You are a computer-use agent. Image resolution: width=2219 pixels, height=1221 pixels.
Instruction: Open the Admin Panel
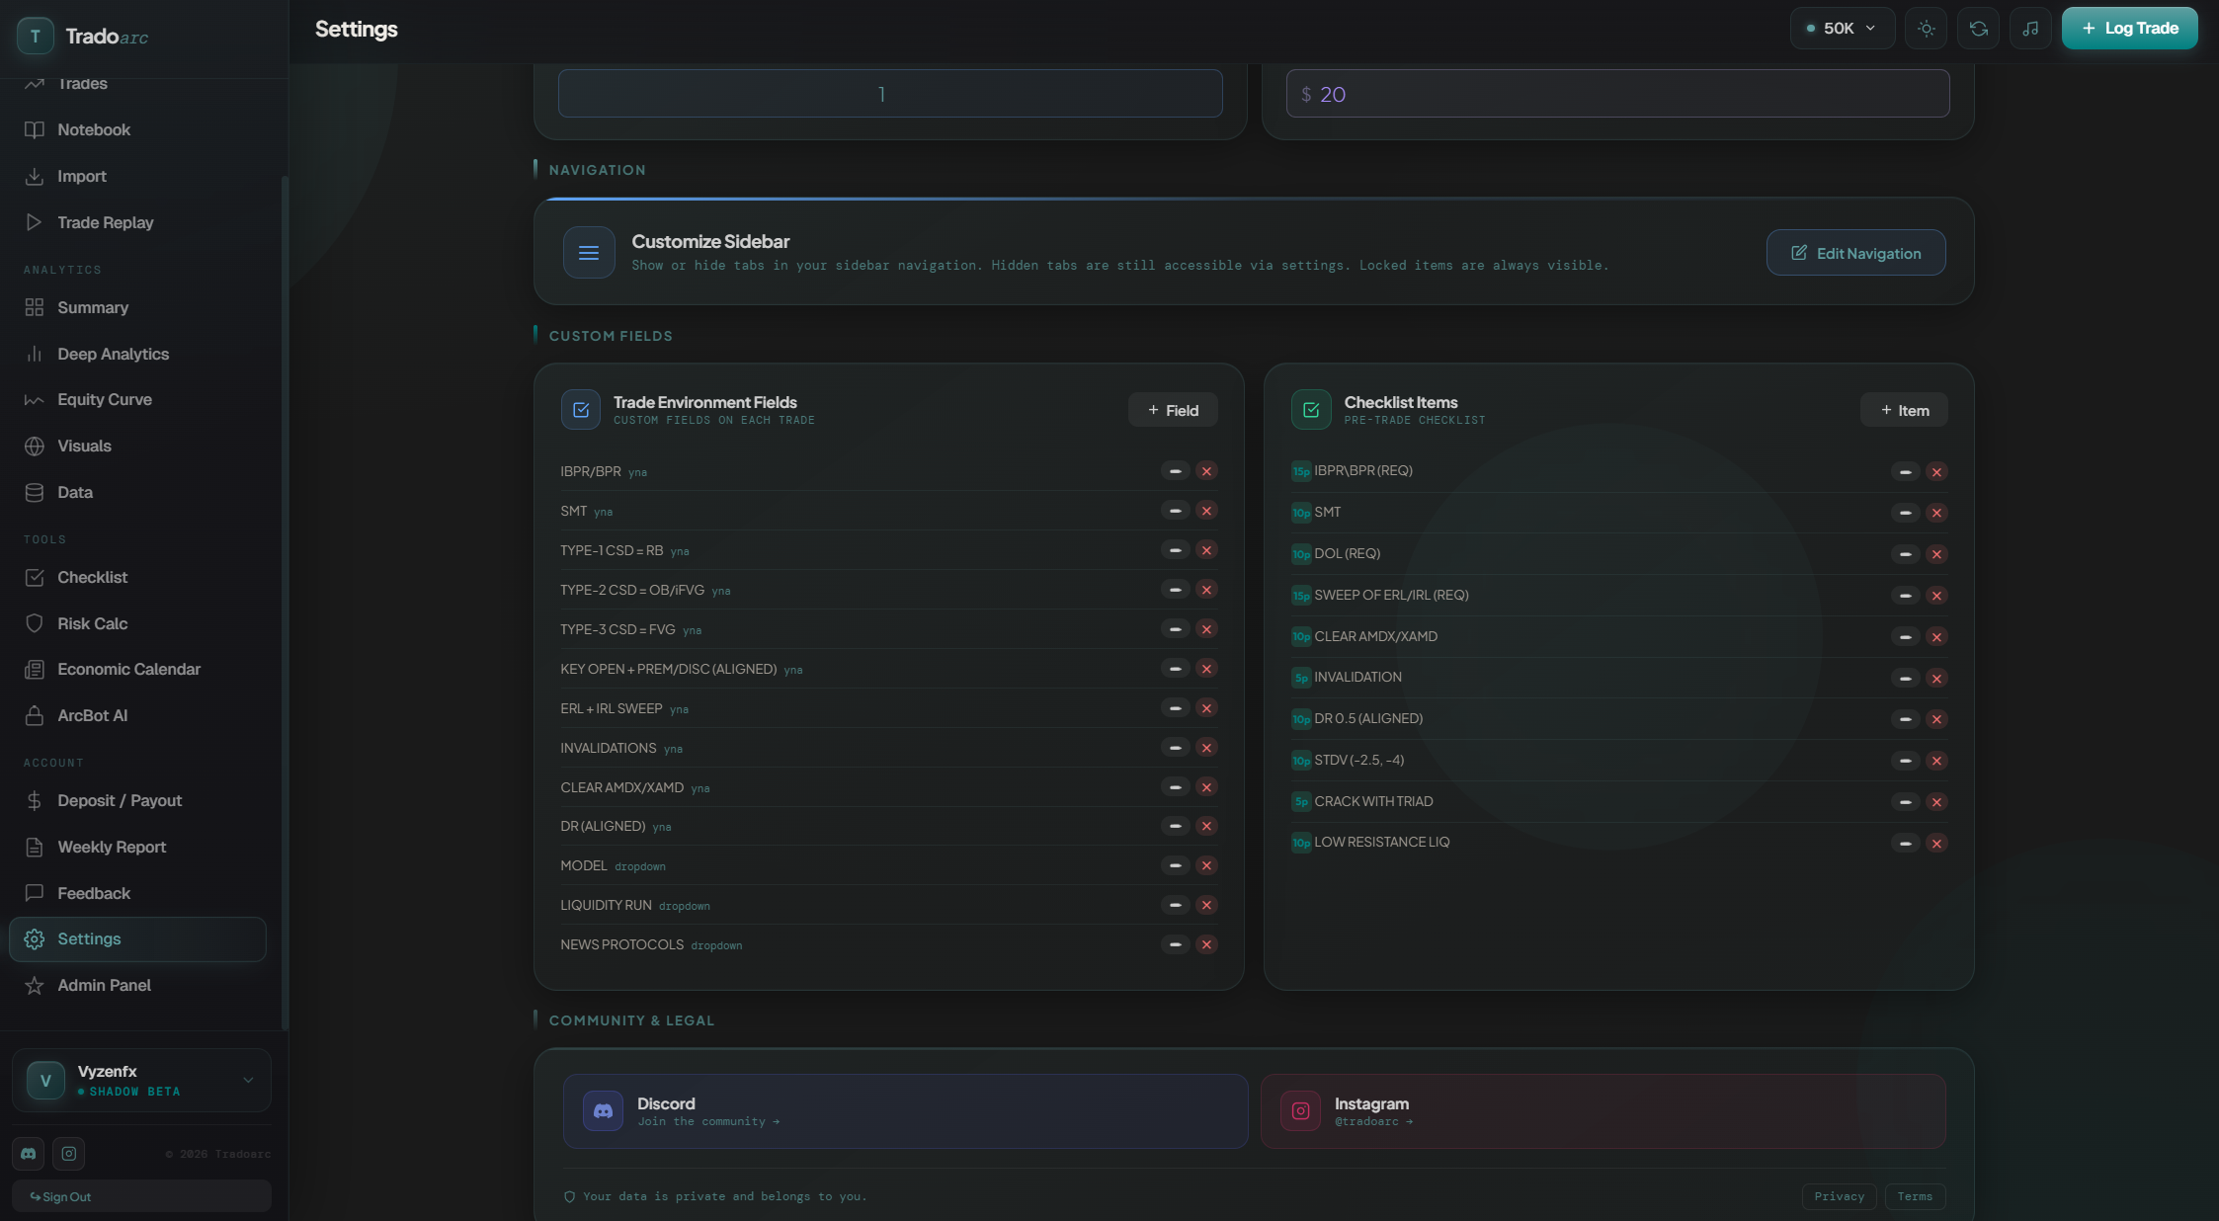(137, 985)
